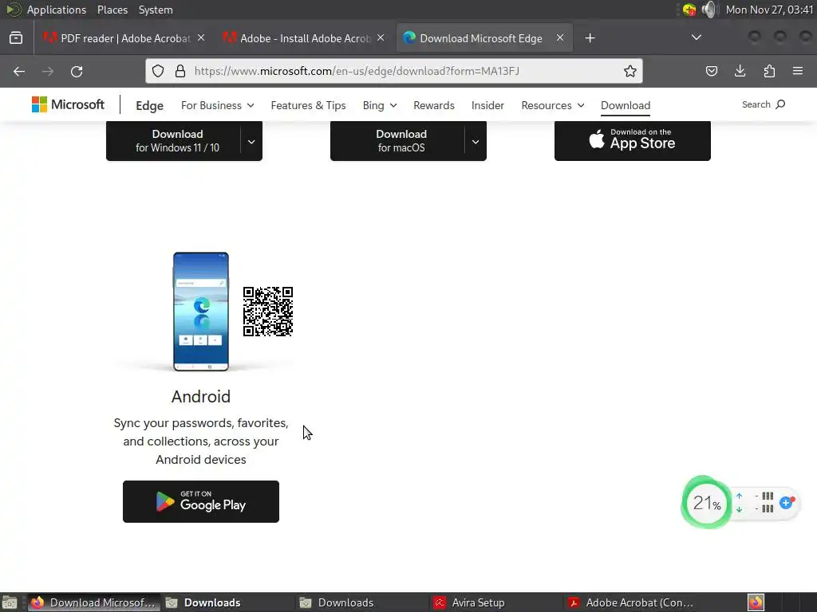Open the Firefox downloads panel icon
The height and width of the screenshot is (612, 817).
(x=740, y=71)
